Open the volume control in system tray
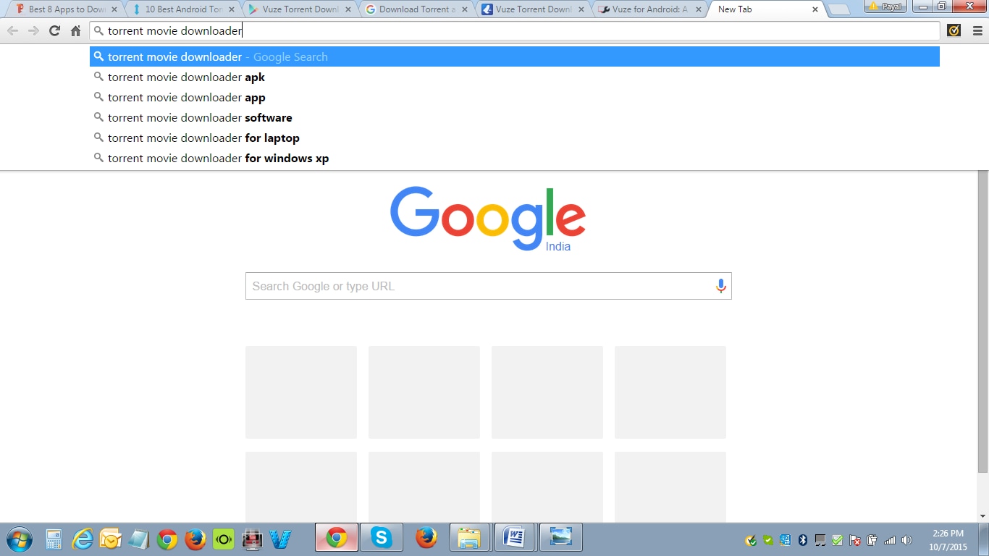This screenshot has height=556, width=989. 906,540
